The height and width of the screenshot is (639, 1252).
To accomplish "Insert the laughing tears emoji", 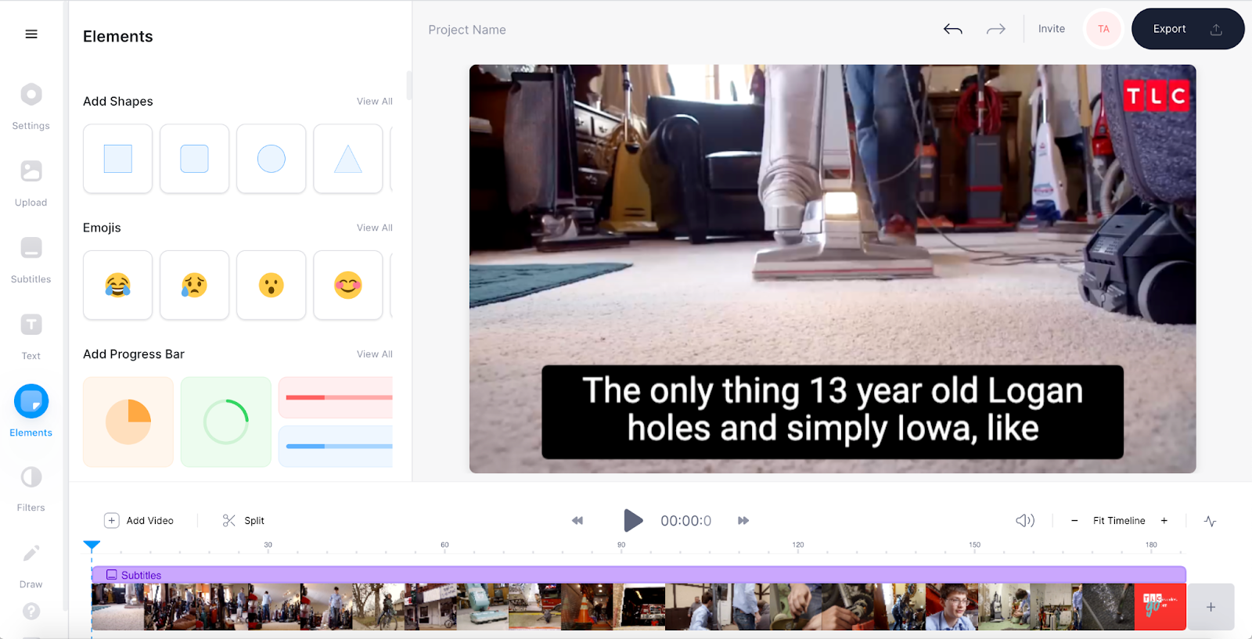I will 117,285.
